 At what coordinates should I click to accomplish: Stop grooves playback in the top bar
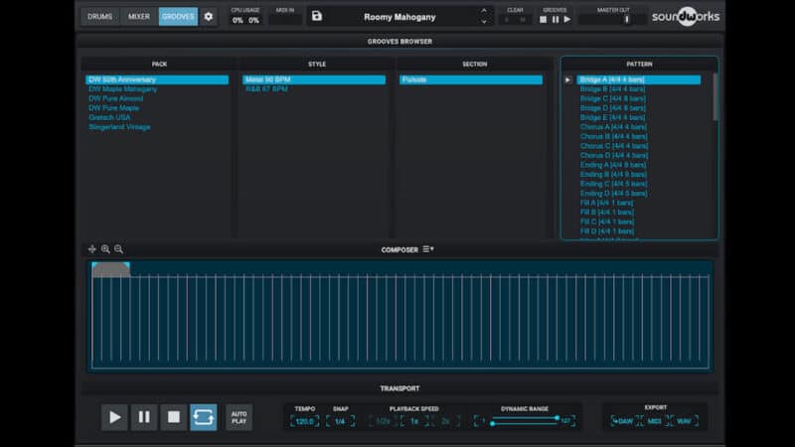point(543,20)
